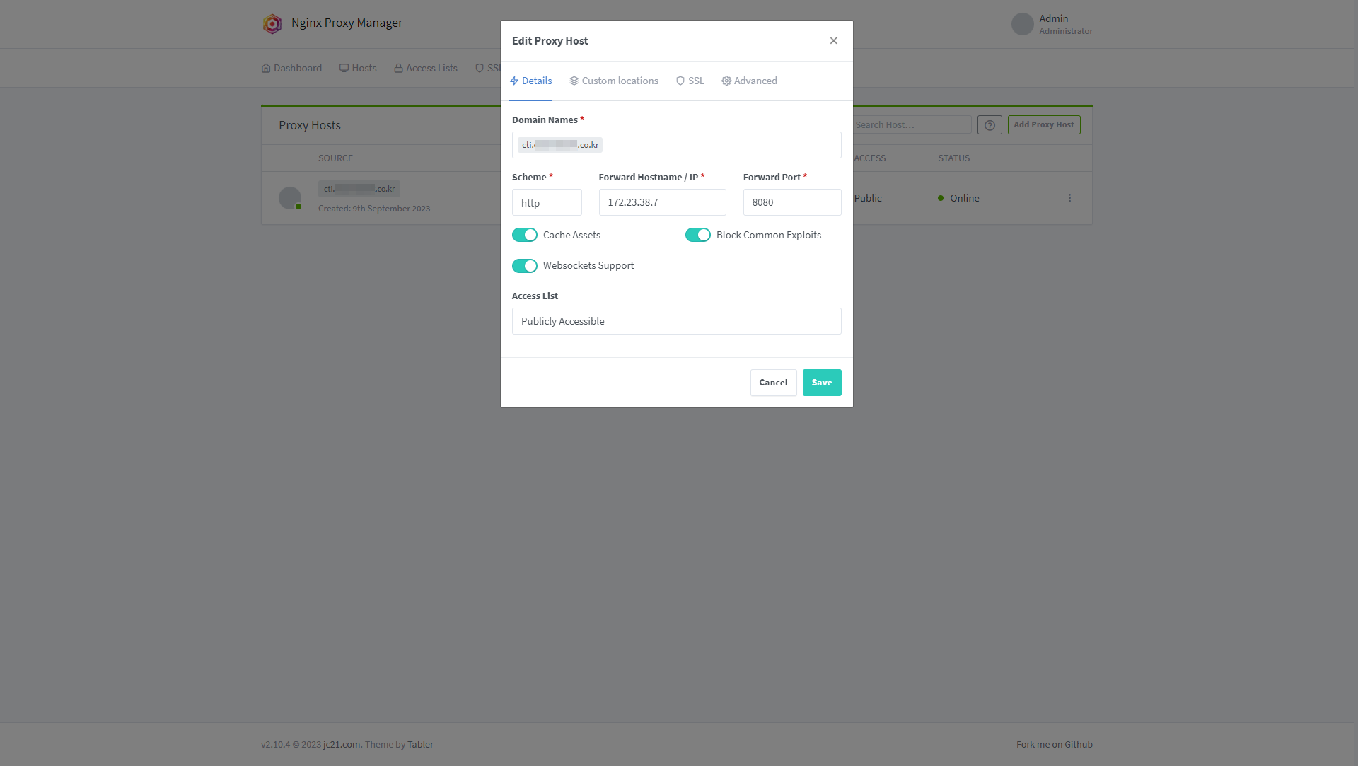Click the Access Lists lock icon

398,69
